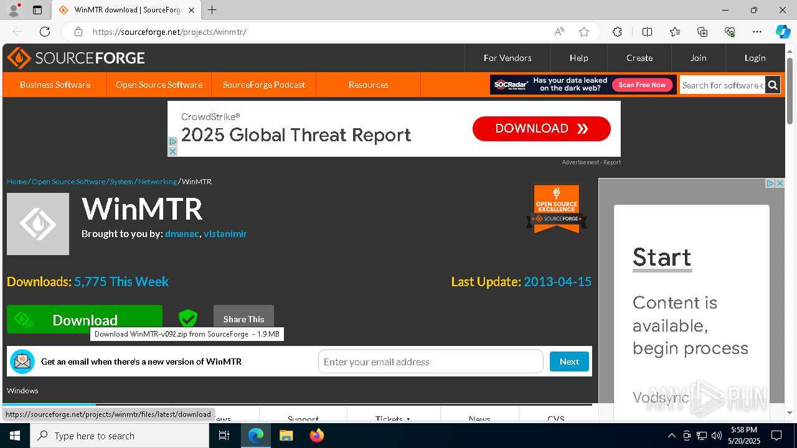The width and height of the screenshot is (797, 448).
Task: Open vlstanimir's profile link
Action: pyautogui.click(x=225, y=234)
